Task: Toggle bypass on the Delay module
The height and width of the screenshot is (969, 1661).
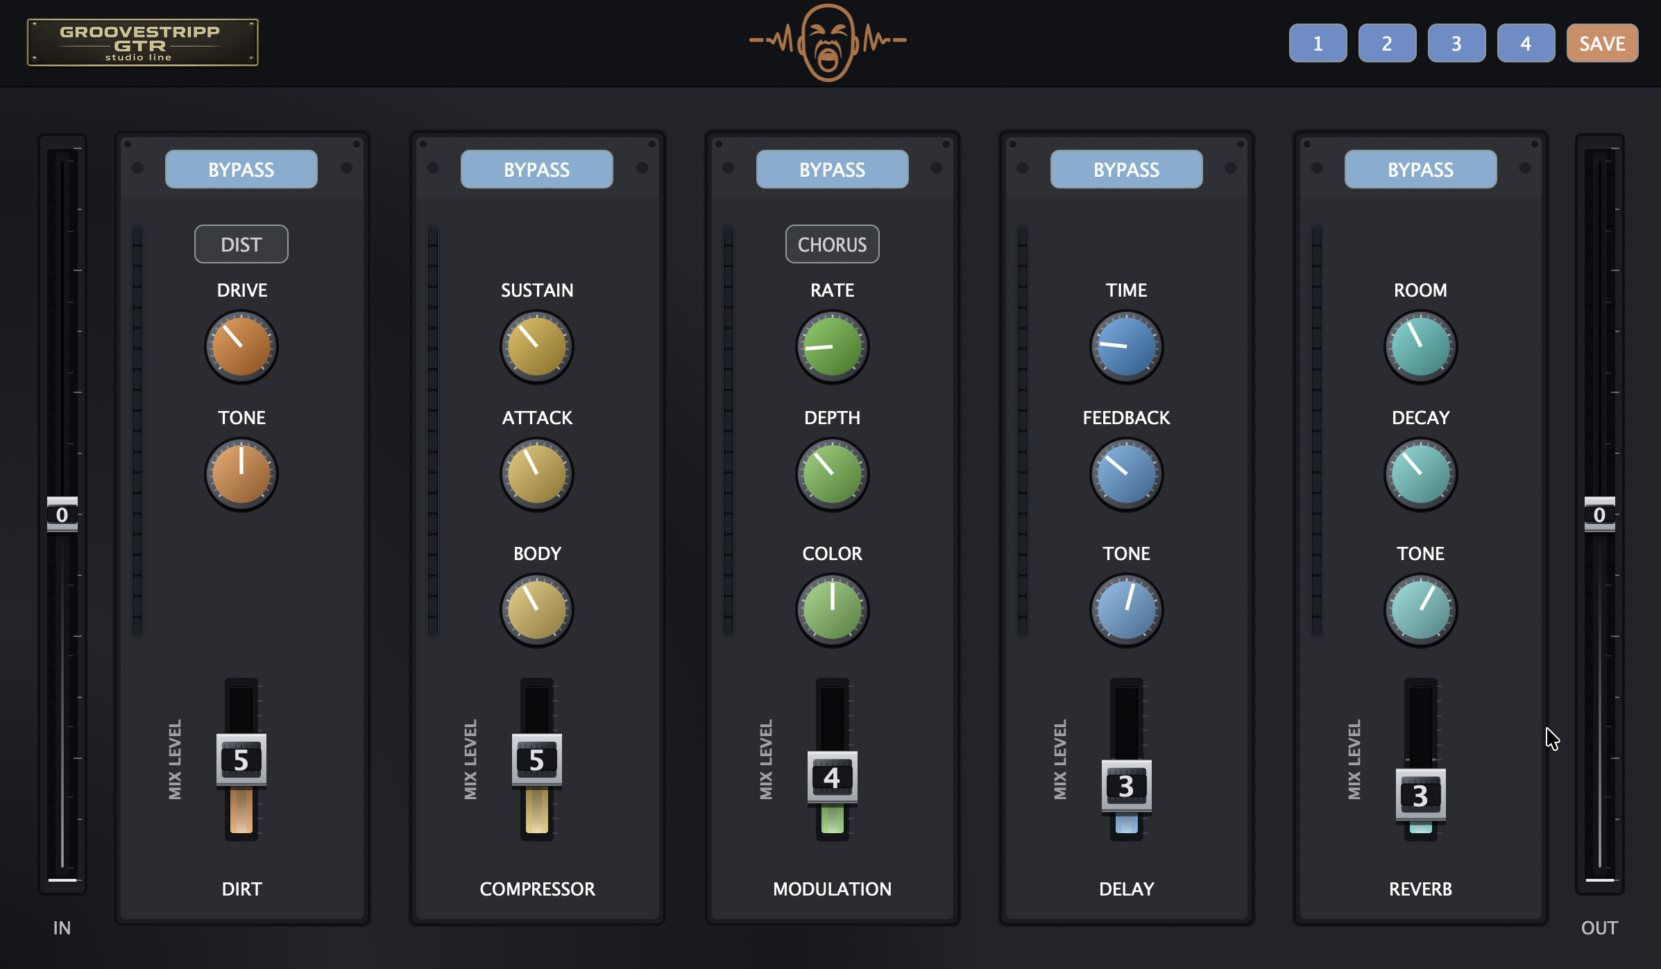Action: pyautogui.click(x=1125, y=168)
